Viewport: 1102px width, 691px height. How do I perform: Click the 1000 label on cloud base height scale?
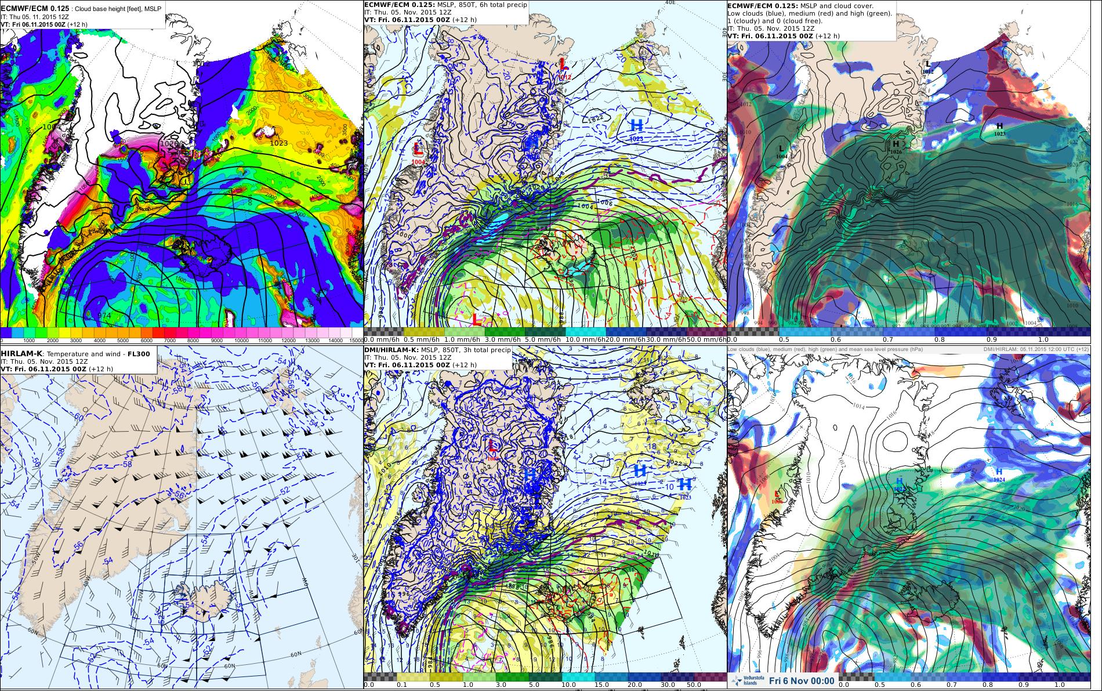30,341
